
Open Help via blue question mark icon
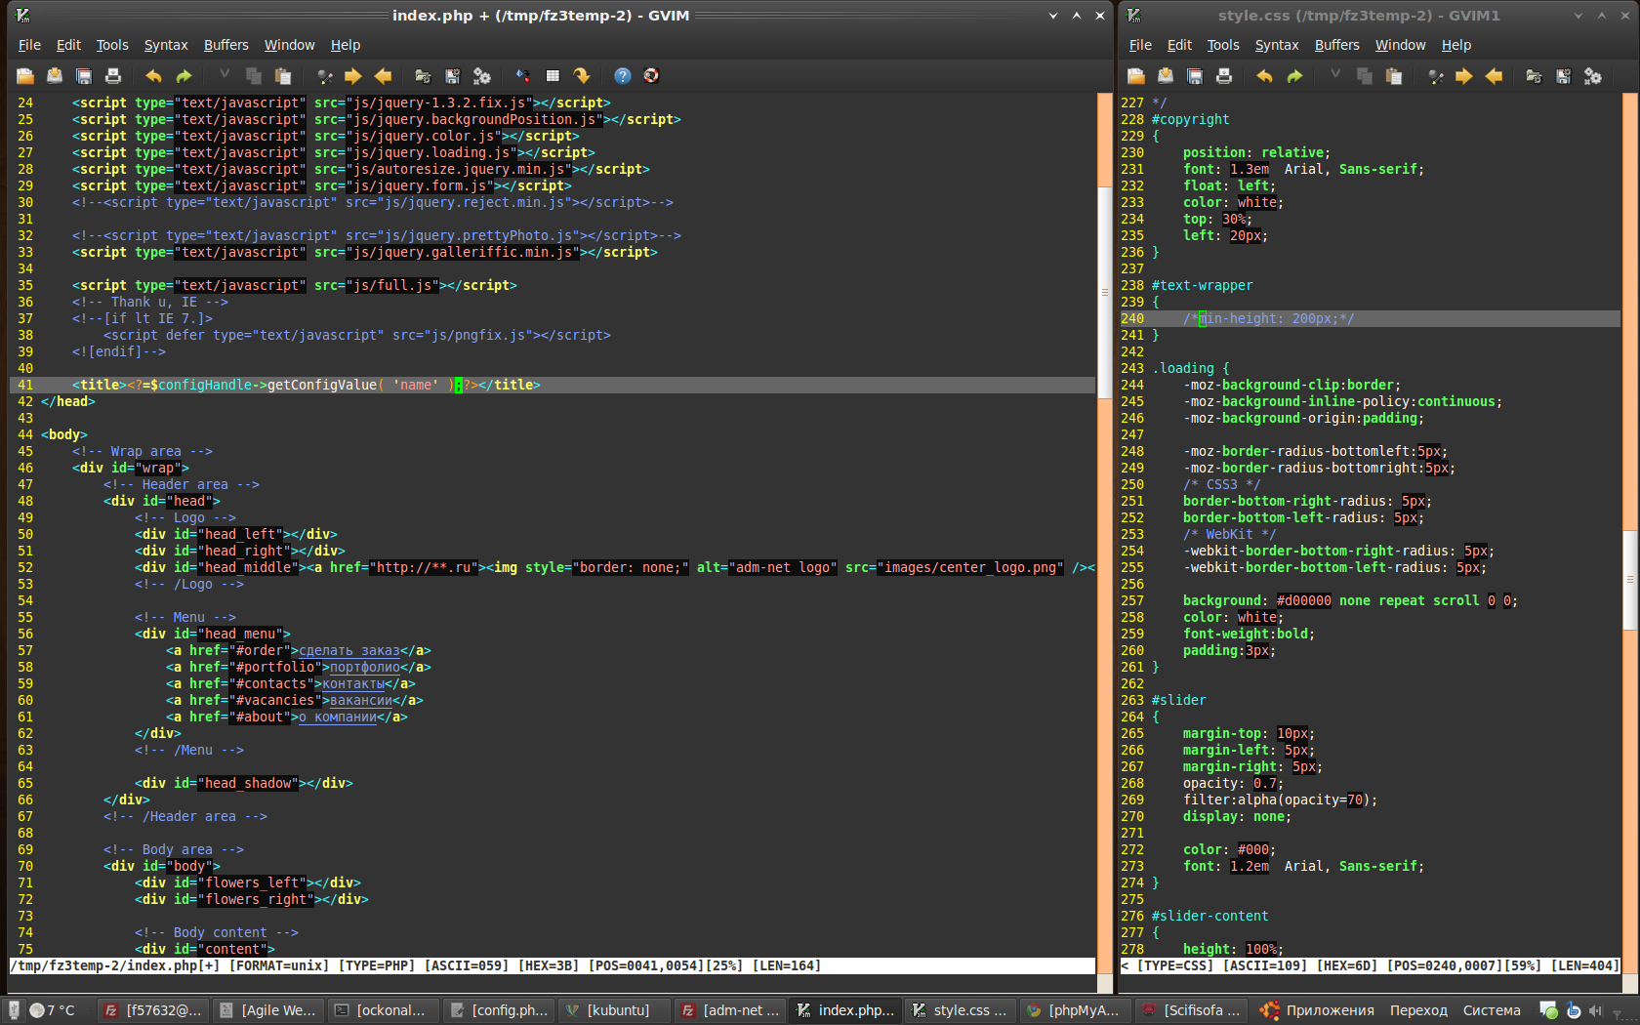(x=623, y=76)
